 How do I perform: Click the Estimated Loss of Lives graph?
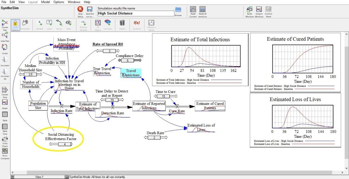tap(295, 120)
